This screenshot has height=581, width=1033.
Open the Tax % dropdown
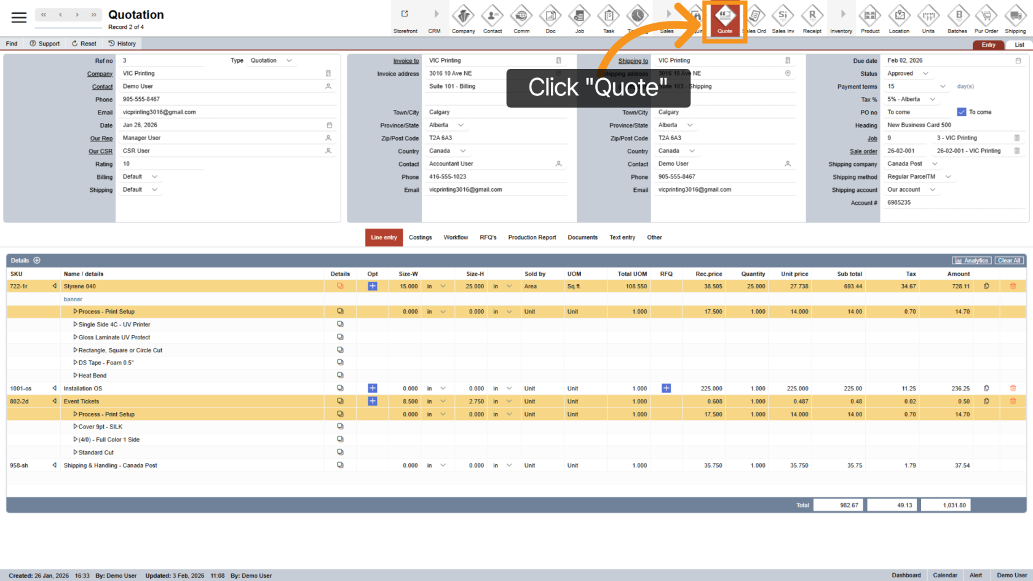(x=933, y=100)
